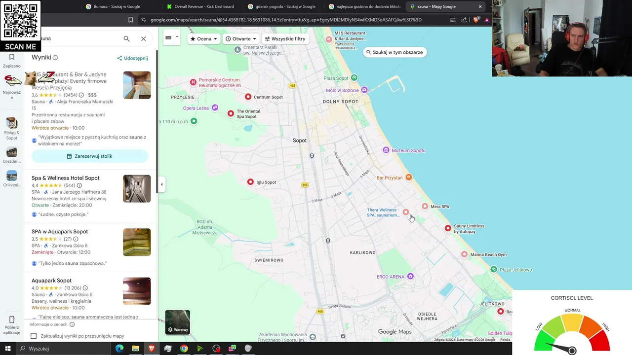Open Spa & Wellness Hotel Sopot result

coord(66,178)
